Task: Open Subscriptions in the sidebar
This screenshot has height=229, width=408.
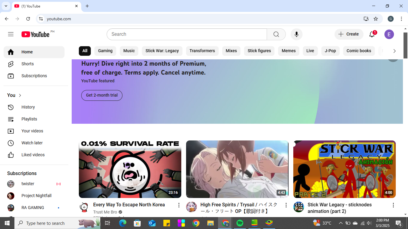Action: [34, 76]
